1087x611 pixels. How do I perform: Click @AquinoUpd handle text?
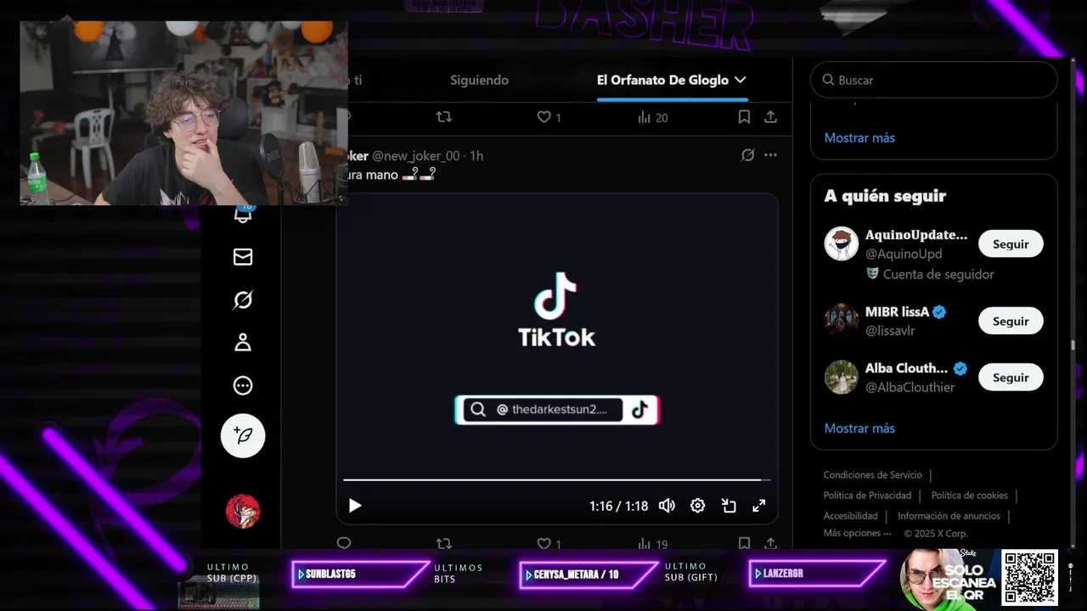point(904,254)
